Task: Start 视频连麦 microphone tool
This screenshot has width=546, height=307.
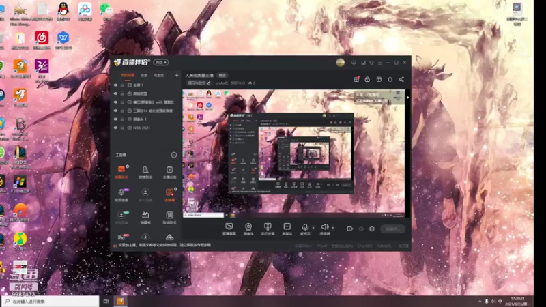Action: click(x=121, y=194)
